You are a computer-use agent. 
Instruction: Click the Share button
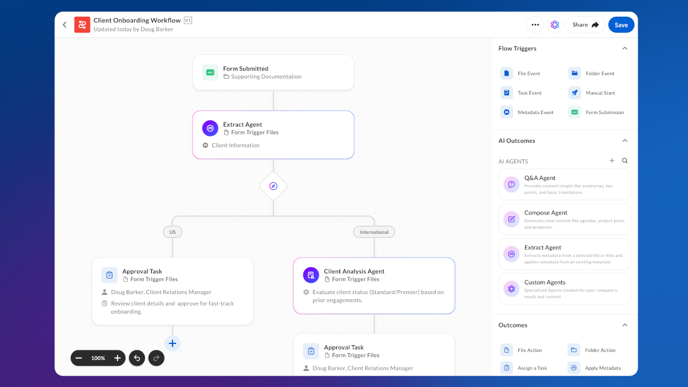click(x=585, y=25)
